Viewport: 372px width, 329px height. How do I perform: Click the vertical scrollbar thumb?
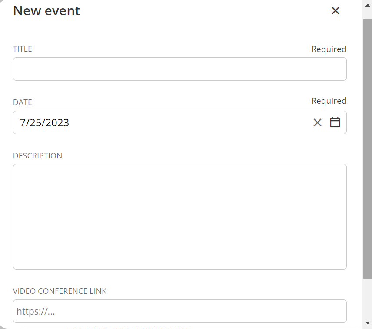[367, 148]
